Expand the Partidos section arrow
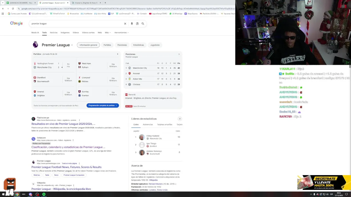Screen dimensions: 351x197 tap(118, 54)
